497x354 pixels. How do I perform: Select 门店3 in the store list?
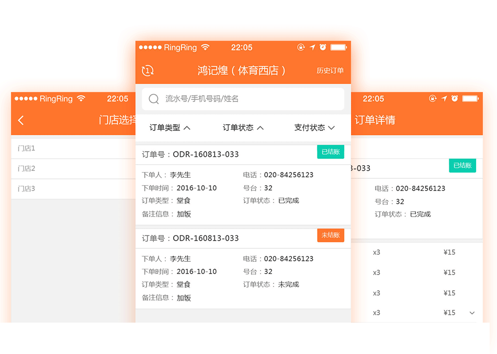[x=73, y=189]
